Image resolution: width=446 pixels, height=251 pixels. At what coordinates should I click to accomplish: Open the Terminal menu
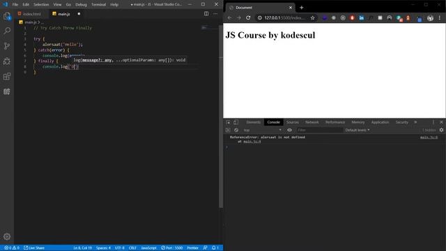pos(98,5)
